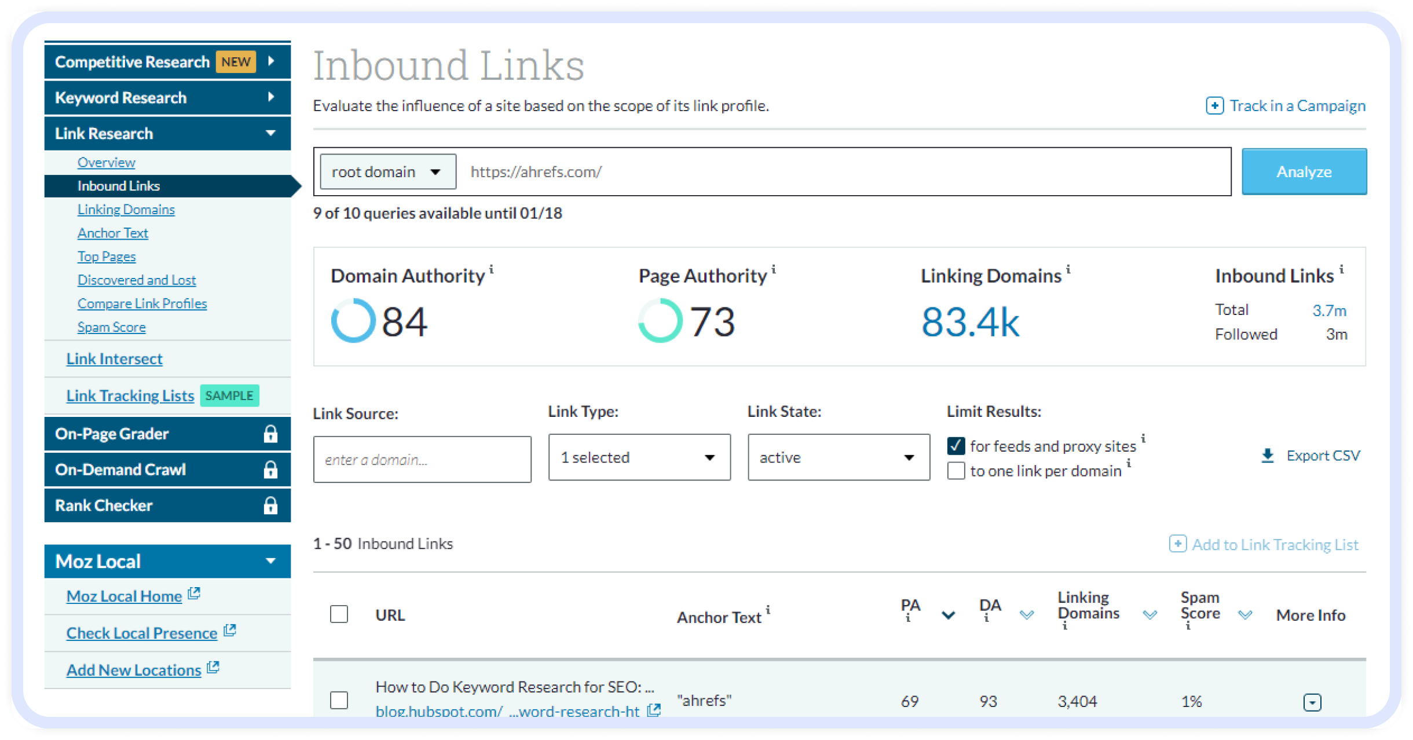Open the Link Type dropdown showing '1 selected'
Image resolution: width=1413 pixels, height=740 pixels.
[x=639, y=457]
